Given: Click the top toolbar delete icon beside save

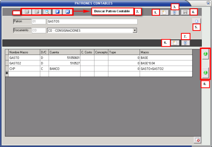Looking at the screenshot, I should [x=174, y=12].
